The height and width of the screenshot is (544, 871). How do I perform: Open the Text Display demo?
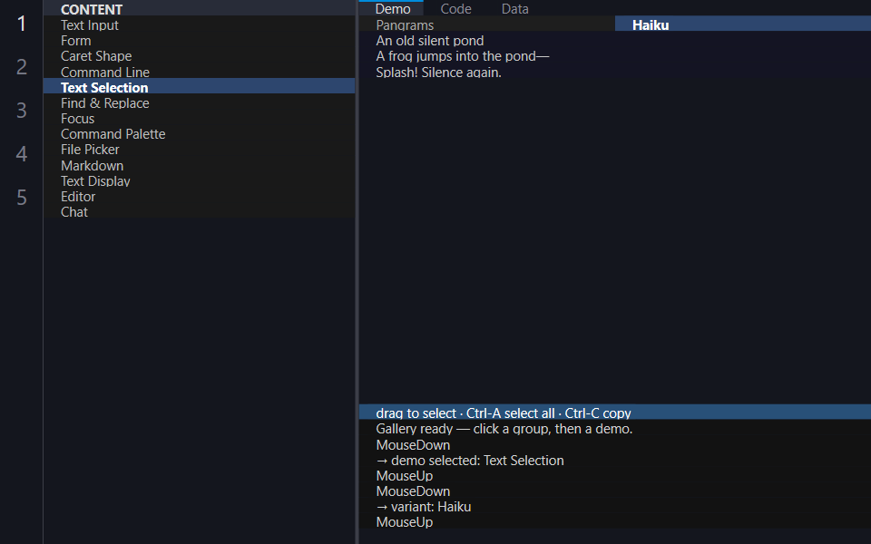tap(199, 181)
